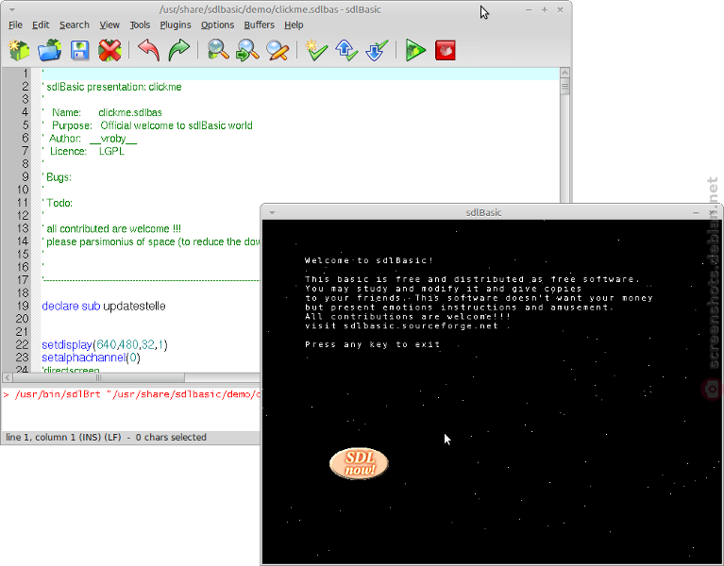The width and height of the screenshot is (724, 566).
Task: Open Replace with magnifier pencil icon
Action: 278,50
